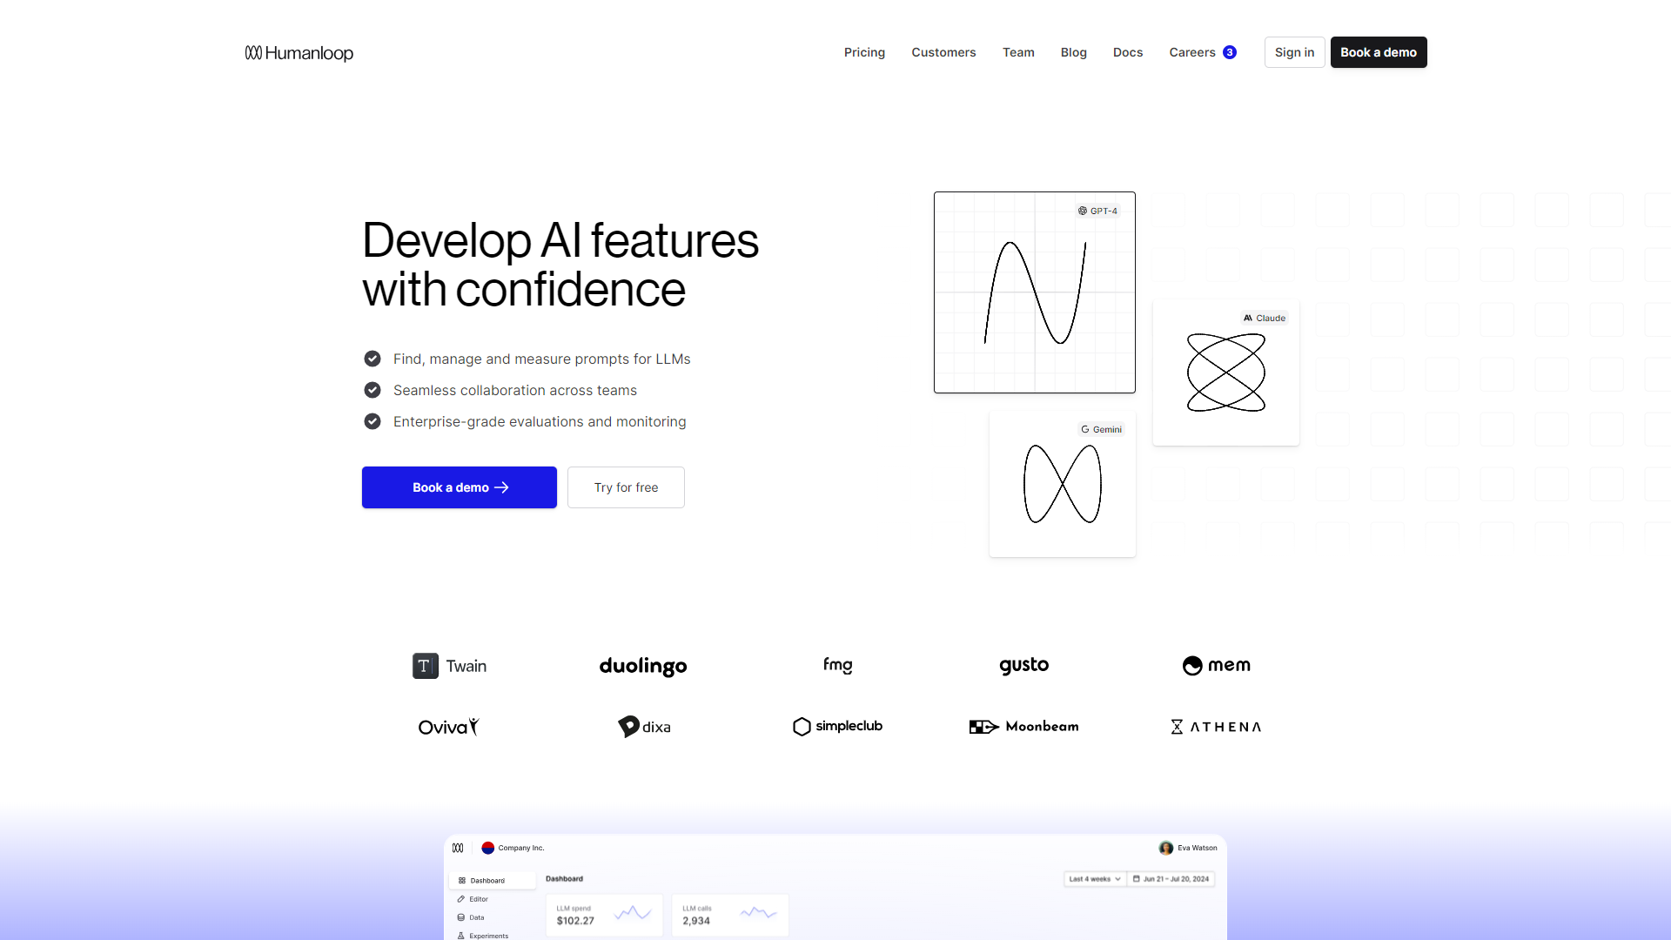Click the Try for free button
This screenshot has height=940, width=1671.
coord(624,487)
